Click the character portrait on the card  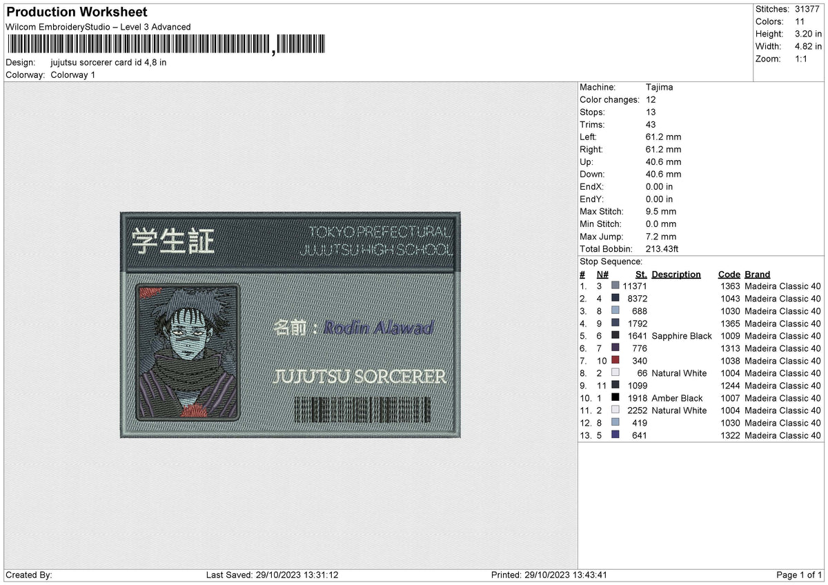pos(188,353)
